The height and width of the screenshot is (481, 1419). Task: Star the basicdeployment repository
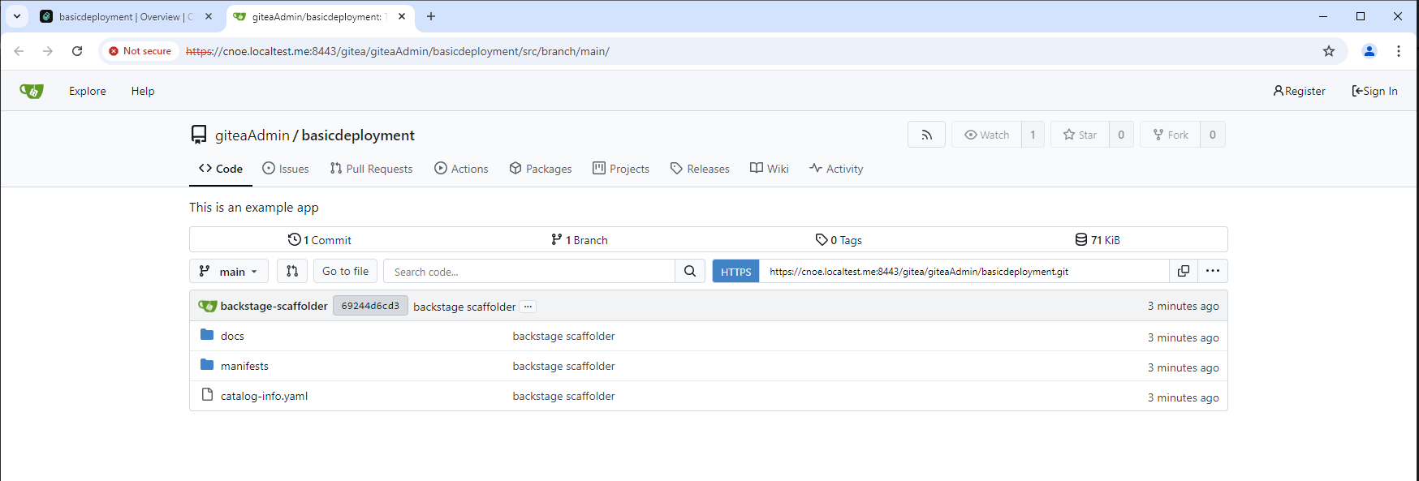coord(1080,135)
